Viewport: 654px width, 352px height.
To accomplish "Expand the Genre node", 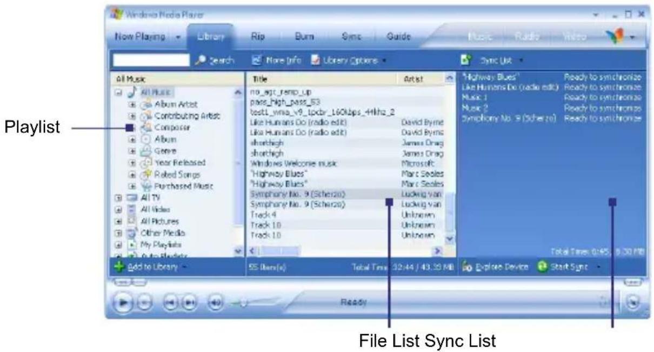I will click(131, 151).
